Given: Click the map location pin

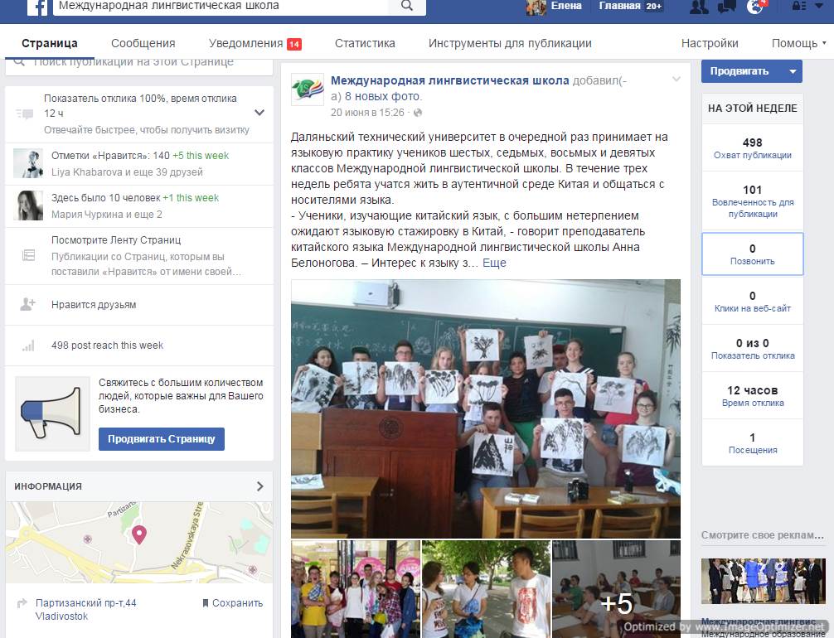Looking at the screenshot, I should (x=138, y=534).
